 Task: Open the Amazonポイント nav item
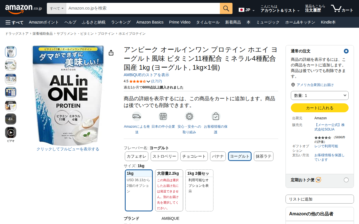44,22
